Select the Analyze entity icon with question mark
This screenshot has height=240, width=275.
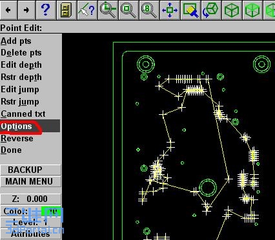(87, 10)
